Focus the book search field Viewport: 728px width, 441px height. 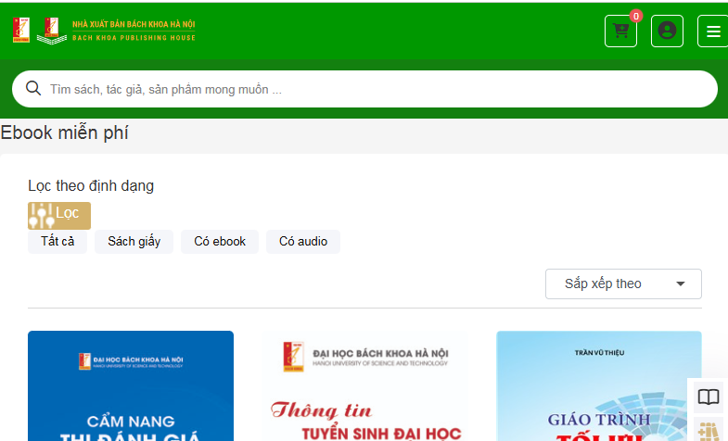point(365,89)
